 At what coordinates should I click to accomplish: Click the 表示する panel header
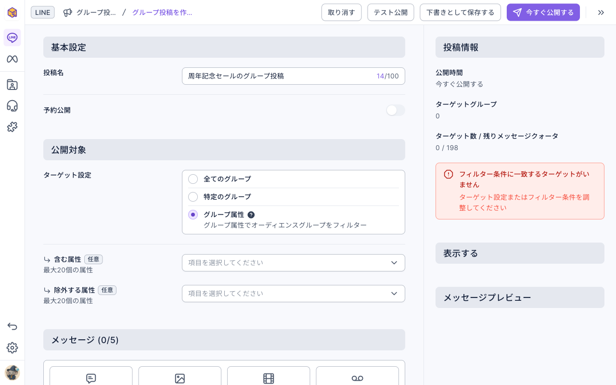tap(520, 253)
